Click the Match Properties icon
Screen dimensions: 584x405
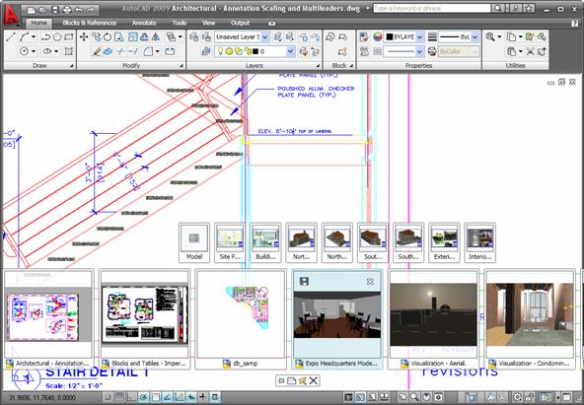pyautogui.click(x=364, y=36)
